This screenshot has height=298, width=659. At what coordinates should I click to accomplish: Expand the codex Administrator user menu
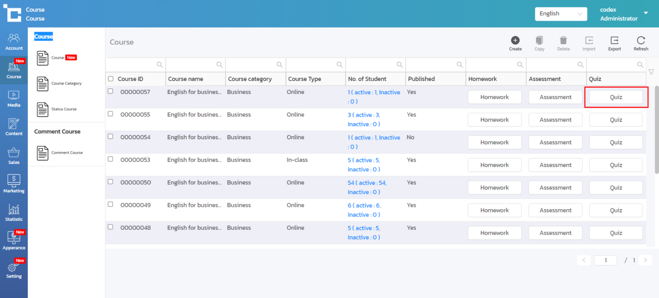coord(646,13)
